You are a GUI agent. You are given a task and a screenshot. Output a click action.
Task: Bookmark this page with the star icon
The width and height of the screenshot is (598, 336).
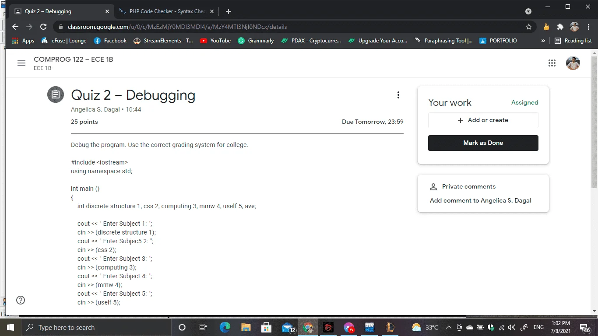[529, 27]
